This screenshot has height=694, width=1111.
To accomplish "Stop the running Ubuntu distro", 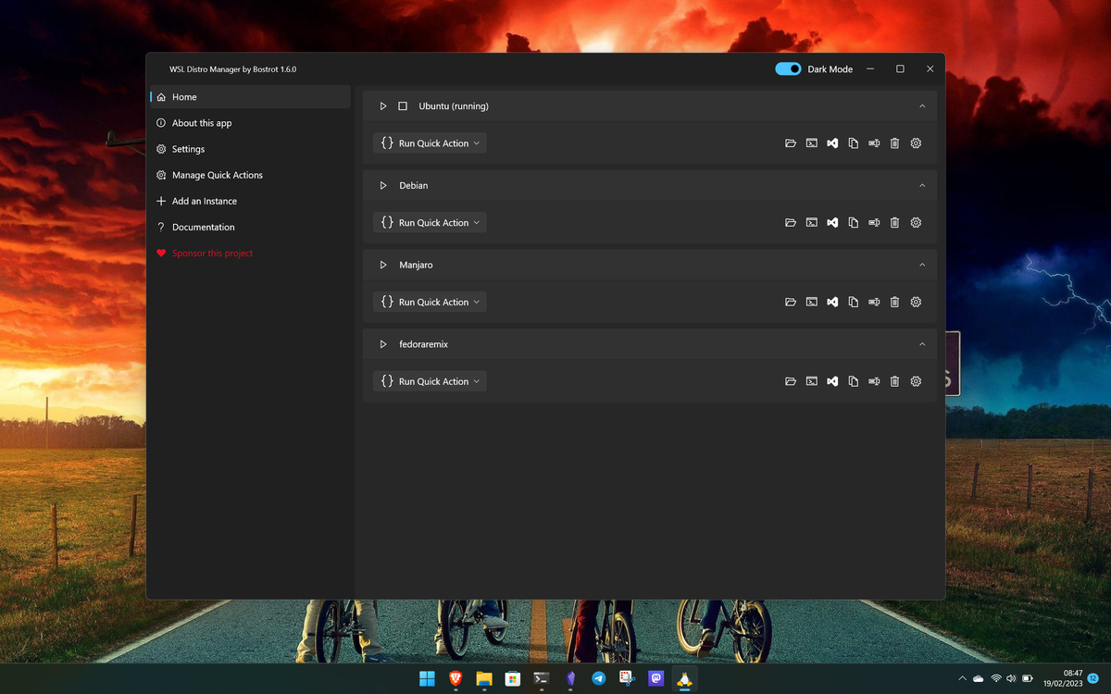I will (403, 105).
